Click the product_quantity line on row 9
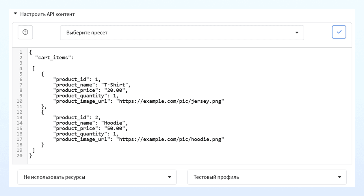Screen dimensions: 364x196 click(x=86, y=96)
